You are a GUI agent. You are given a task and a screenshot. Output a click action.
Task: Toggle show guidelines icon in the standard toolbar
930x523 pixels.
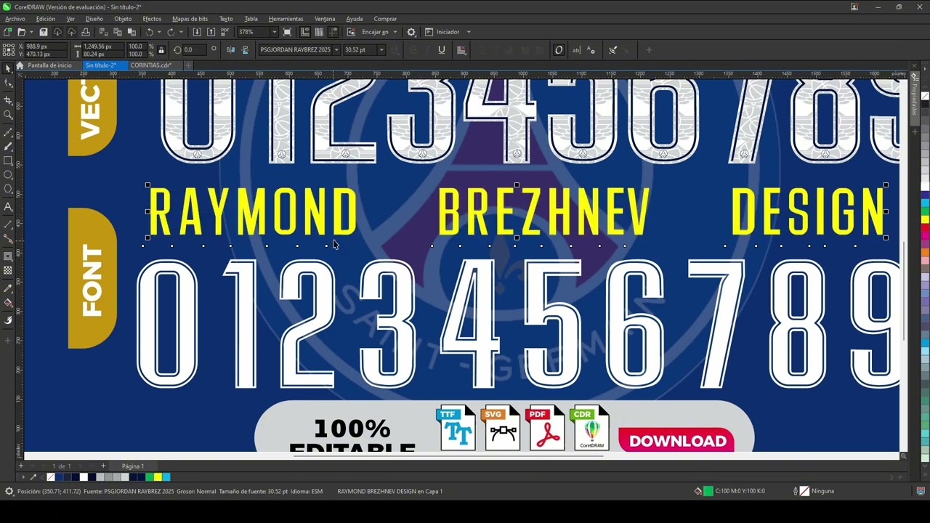pyautogui.click(x=333, y=32)
